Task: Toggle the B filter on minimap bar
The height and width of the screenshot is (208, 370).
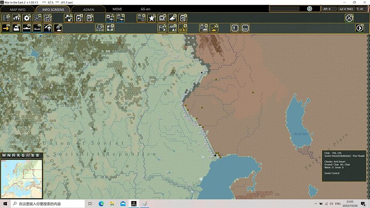Action: pyautogui.click(x=38, y=155)
